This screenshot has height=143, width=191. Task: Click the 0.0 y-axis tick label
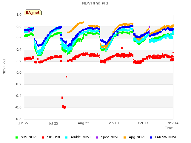click(19, 73)
